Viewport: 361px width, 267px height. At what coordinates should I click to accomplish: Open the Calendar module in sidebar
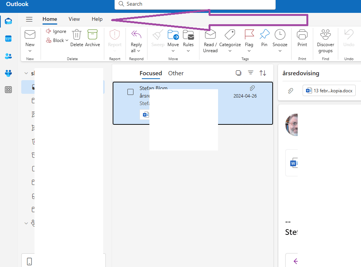point(8,39)
